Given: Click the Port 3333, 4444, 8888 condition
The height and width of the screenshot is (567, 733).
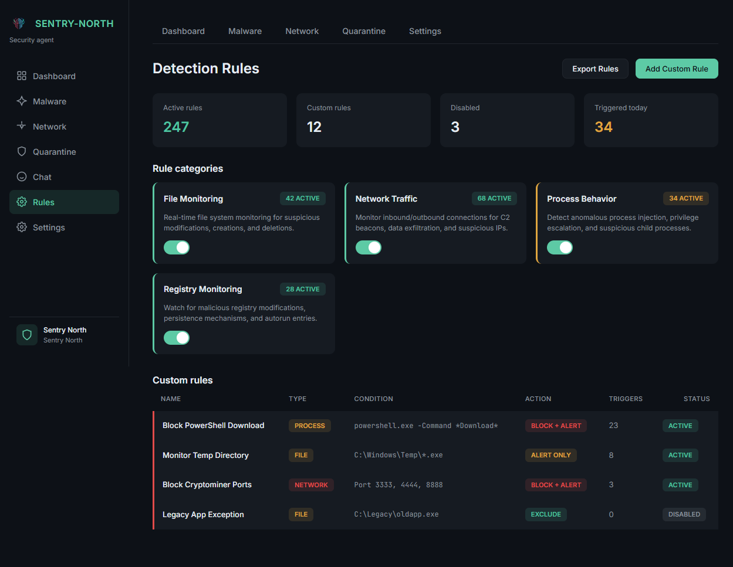Looking at the screenshot, I should point(398,485).
